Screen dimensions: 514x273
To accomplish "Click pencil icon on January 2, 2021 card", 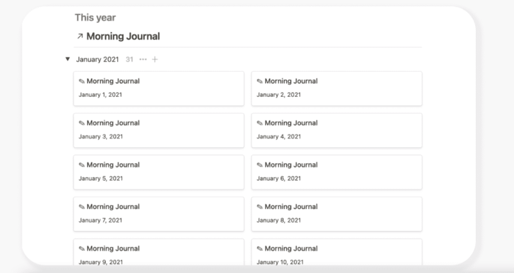I will click(x=260, y=81).
